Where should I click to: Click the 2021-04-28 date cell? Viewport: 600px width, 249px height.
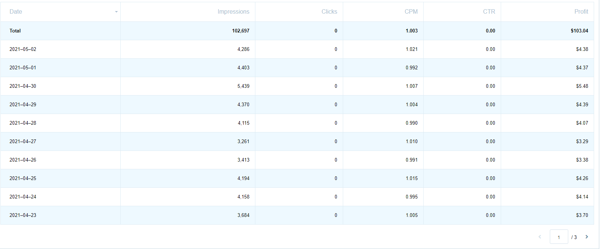[23, 123]
